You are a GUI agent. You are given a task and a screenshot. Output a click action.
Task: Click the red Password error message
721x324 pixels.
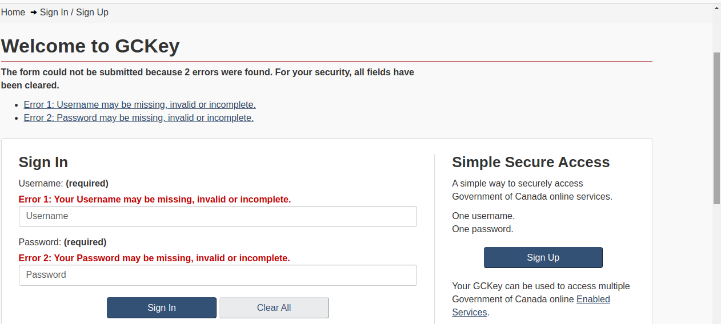coord(154,258)
